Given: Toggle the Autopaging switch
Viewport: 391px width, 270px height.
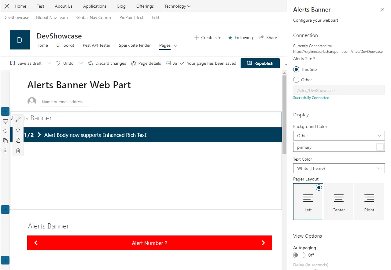Looking at the screenshot, I should click(299, 255).
